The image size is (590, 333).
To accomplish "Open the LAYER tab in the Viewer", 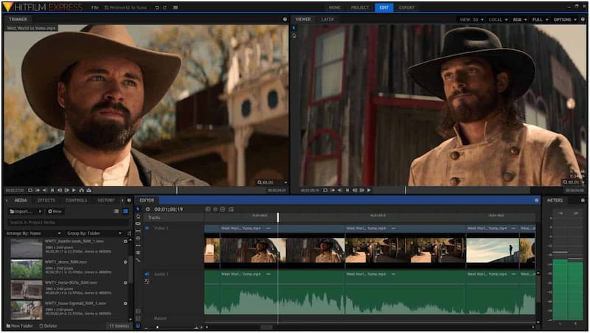I will (x=327, y=19).
